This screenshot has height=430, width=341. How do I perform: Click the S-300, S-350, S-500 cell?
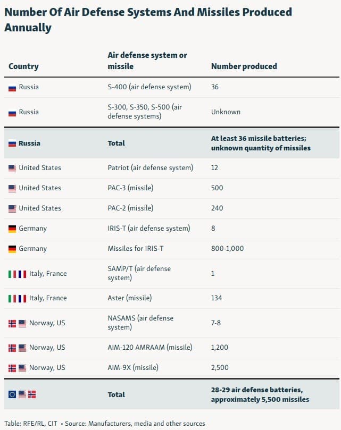(145, 111)
